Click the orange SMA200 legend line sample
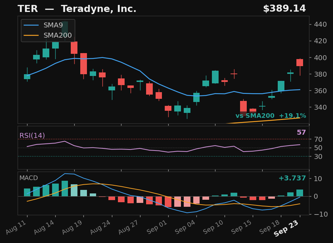 coord(31,35)
